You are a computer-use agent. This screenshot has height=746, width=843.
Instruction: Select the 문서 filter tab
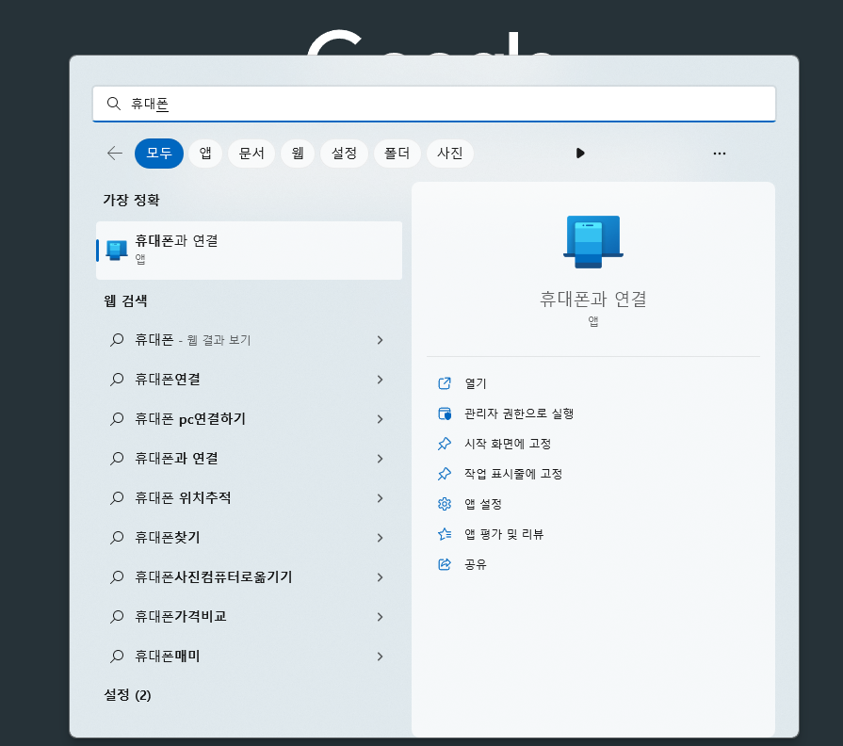251,154
